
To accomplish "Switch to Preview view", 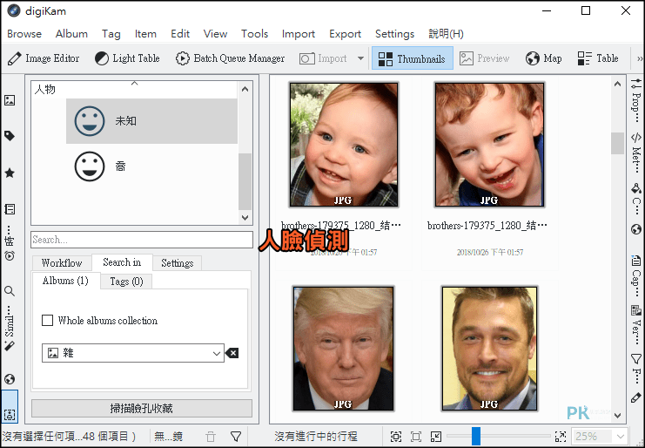I will coord(484,58).
